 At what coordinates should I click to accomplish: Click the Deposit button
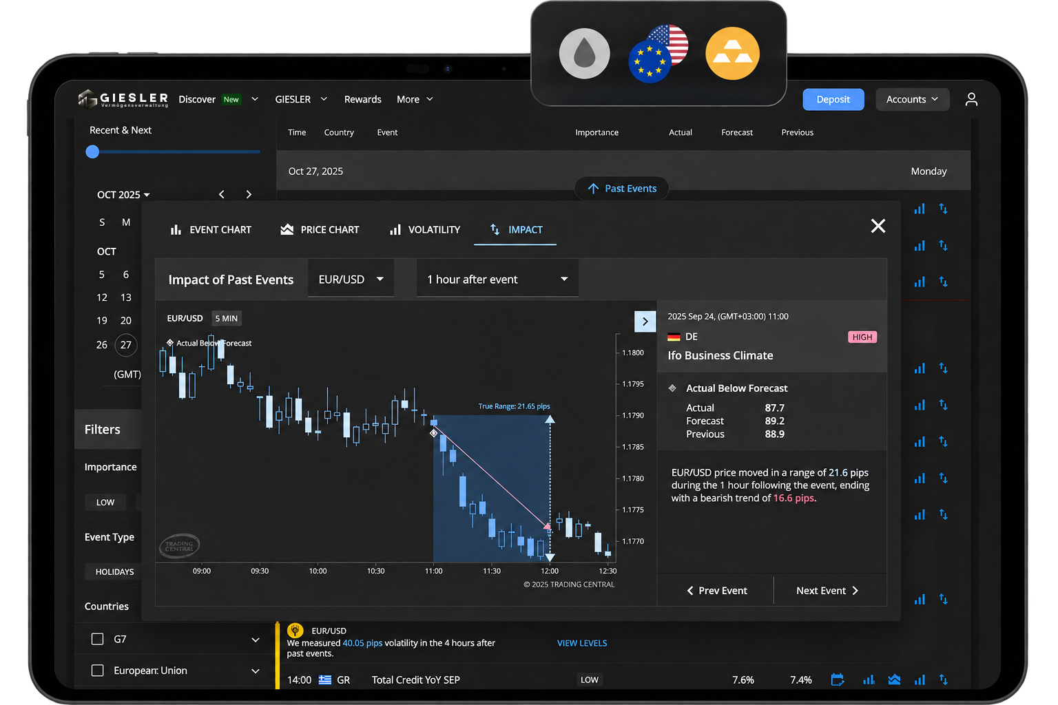[833, 99]
